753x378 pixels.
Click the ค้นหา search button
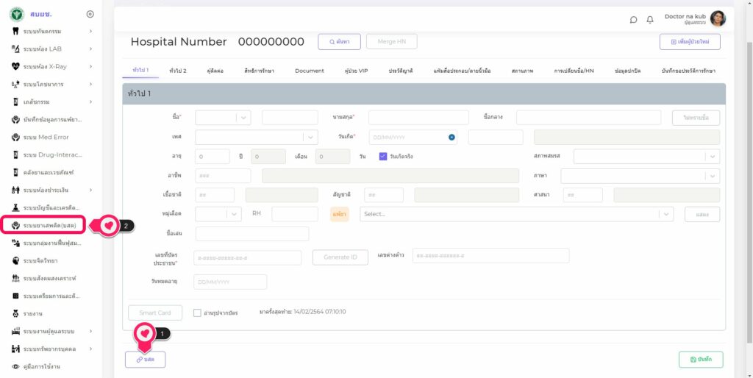pyautogui.click(x=339, y=42)
